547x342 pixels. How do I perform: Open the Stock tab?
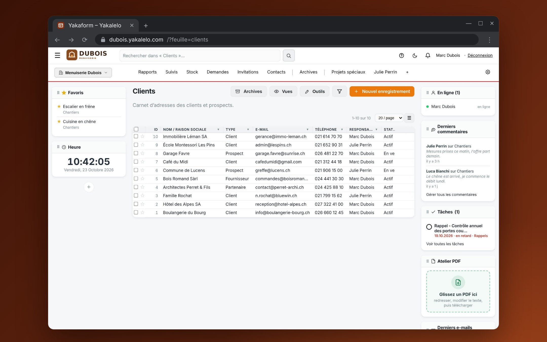point(192,72)
